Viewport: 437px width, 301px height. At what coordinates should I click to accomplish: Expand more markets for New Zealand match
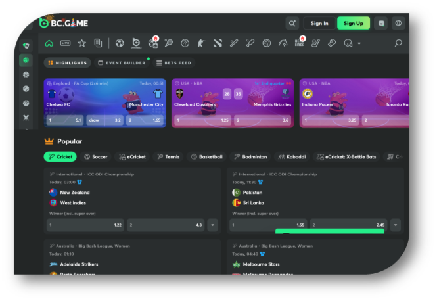212,225
